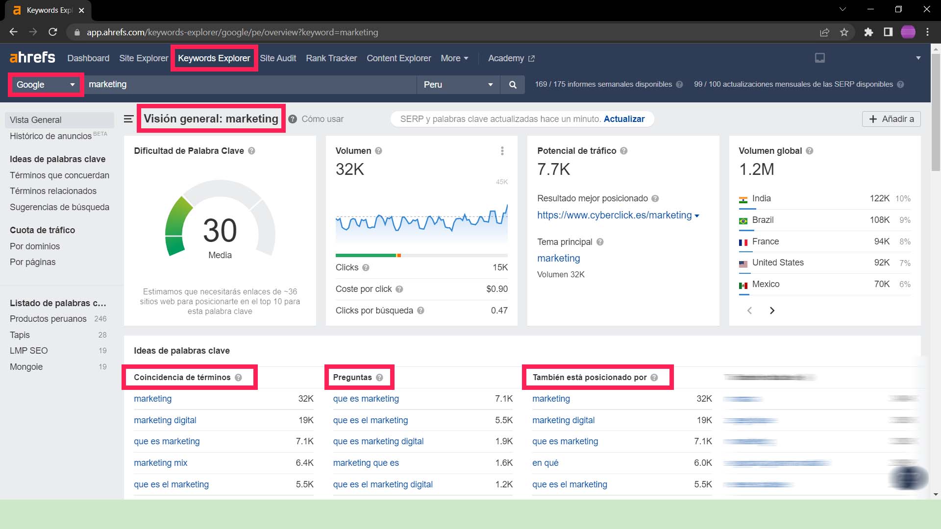
Task: Show Dificultad de Palabra Clave help tooltip
Action: 251,151
